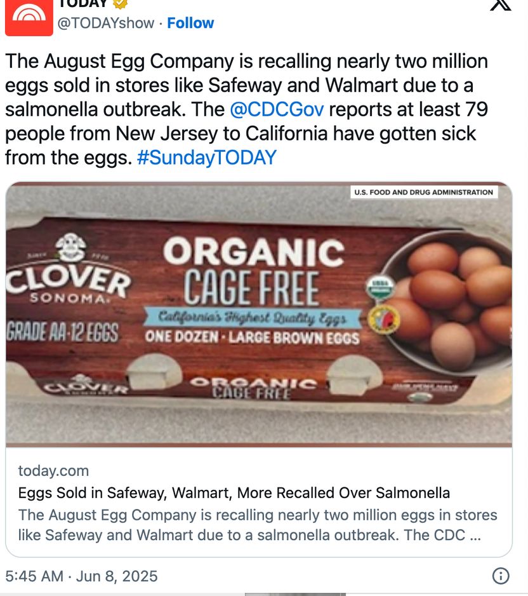528x596 pixels.
Task: Click the TODAY display name
Action: coord(82,3)
